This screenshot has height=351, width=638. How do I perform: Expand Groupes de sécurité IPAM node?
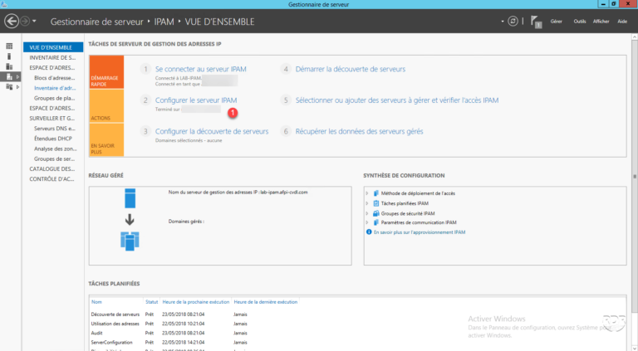(x=367, y=213)
